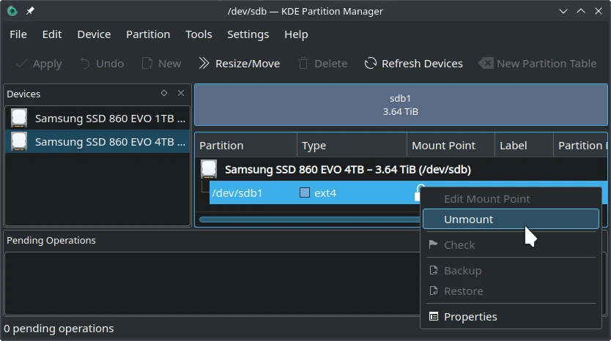Image resolution: width=611 pixels, height=341 pixels.
Task: Click the sdb1 3.64 TiB partition graph block
Action: pyautogui.click(x=400, y=105)
